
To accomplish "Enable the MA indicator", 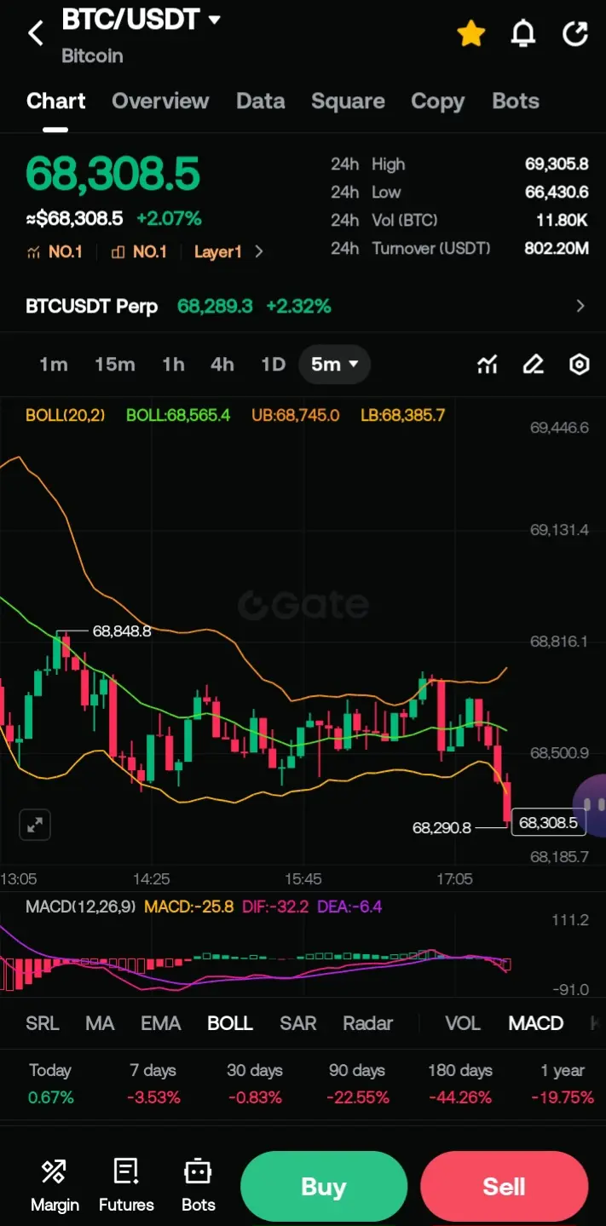I will coord(100,1023).
